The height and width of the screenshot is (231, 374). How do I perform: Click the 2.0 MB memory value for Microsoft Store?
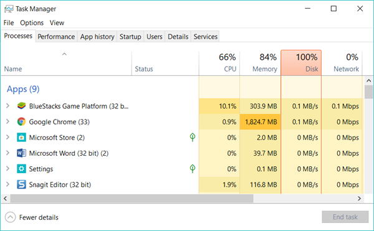point(267,138)
